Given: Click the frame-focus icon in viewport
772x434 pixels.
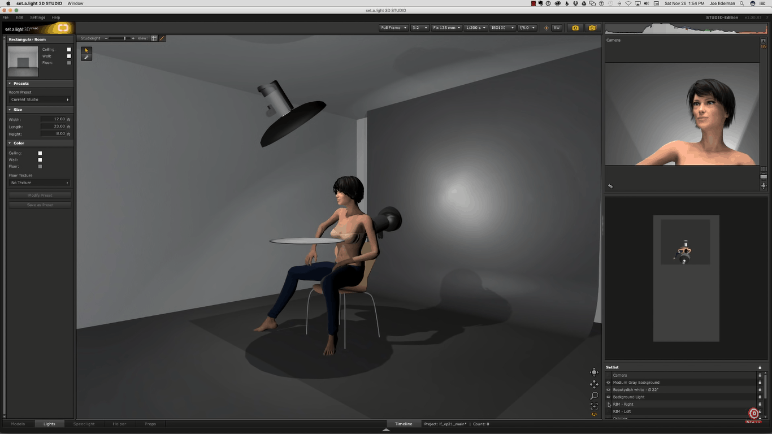Looking at the screenshot, I should pos(594,406).
